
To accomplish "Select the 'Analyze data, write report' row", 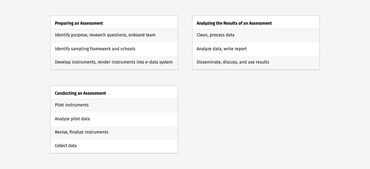I will 256,49.
